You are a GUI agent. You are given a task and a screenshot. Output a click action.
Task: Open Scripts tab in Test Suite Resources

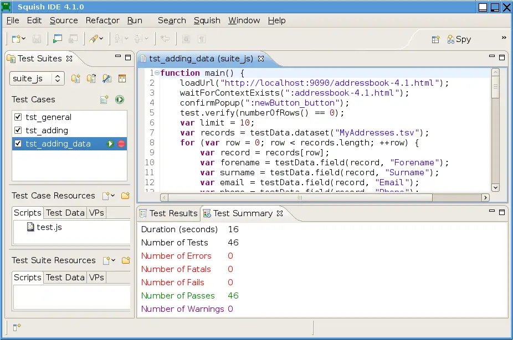pos(28,278)
